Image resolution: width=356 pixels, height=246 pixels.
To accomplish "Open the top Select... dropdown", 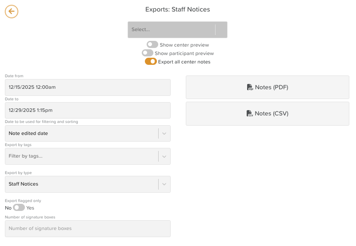I will pyautogui.click(x=177, y=30).
